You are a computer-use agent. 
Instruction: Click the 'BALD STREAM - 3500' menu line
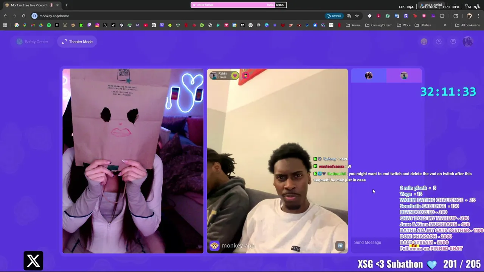click(x=424, y=243)
